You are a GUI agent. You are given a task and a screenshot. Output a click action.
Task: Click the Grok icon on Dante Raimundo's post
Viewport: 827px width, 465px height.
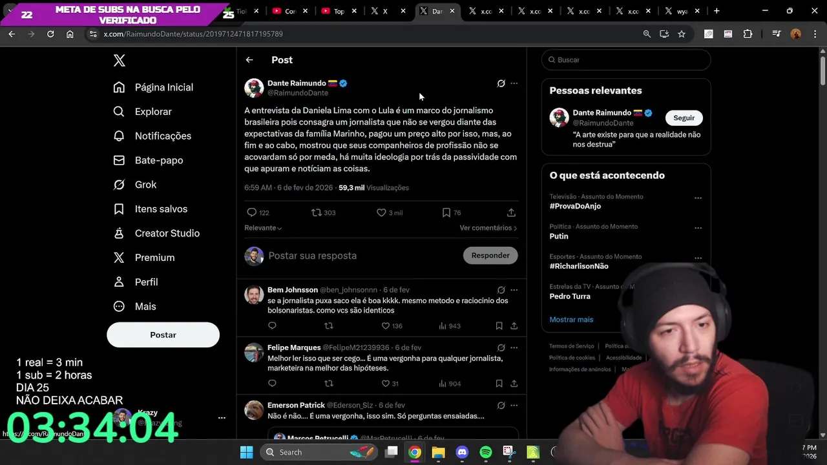pos(501,83)
